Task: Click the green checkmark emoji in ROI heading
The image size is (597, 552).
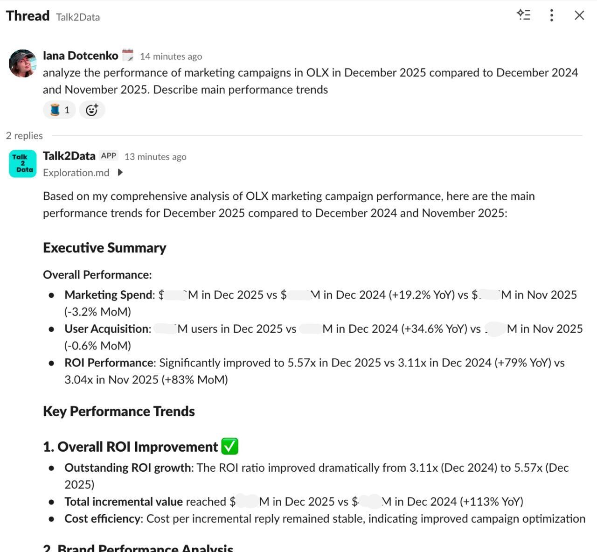Action: click(x=229, y=447)
